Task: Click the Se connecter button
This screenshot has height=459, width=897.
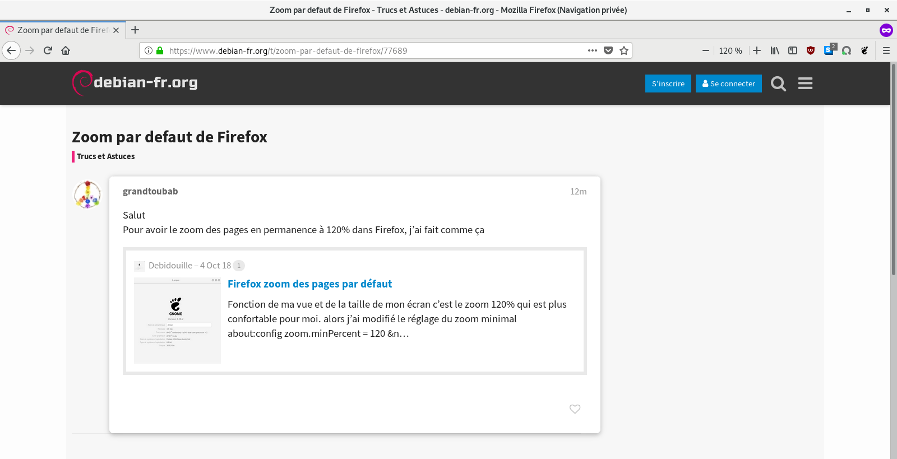Action: pyautogui.click(x=729, y=84)
